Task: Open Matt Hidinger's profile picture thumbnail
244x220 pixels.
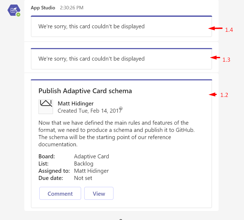Action: coord(46,107)
